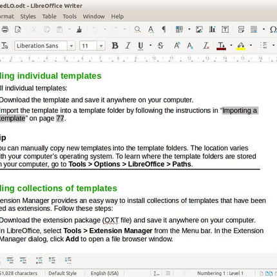This screenshot has height=277, width=277.
Task: Open the Styles menu
Action: pos(28,16)
